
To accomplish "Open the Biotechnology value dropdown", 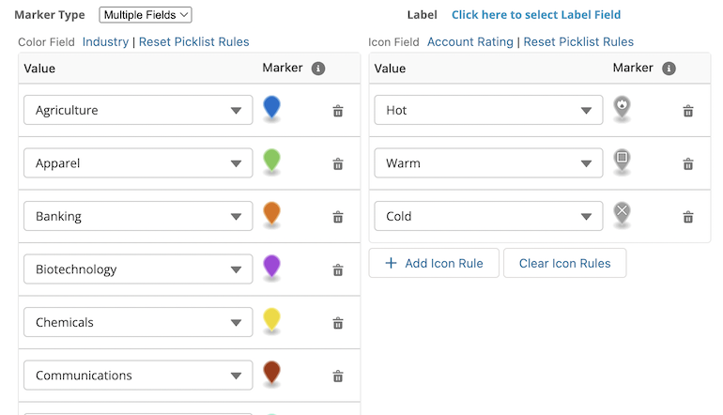I will pos(138,269).
